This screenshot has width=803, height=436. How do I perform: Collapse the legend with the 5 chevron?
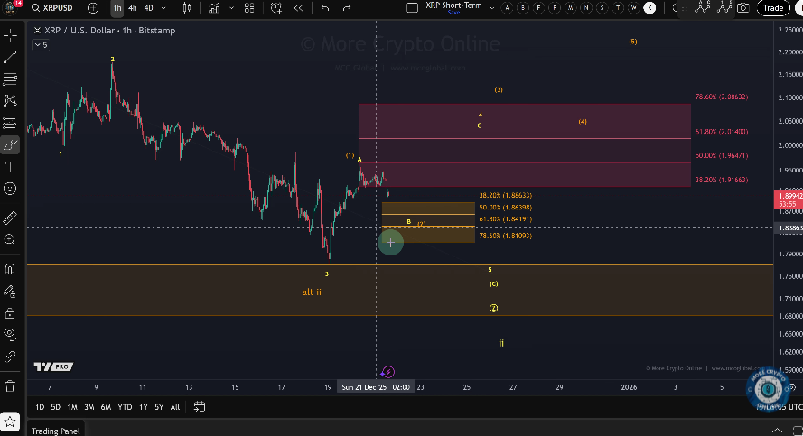41,45
